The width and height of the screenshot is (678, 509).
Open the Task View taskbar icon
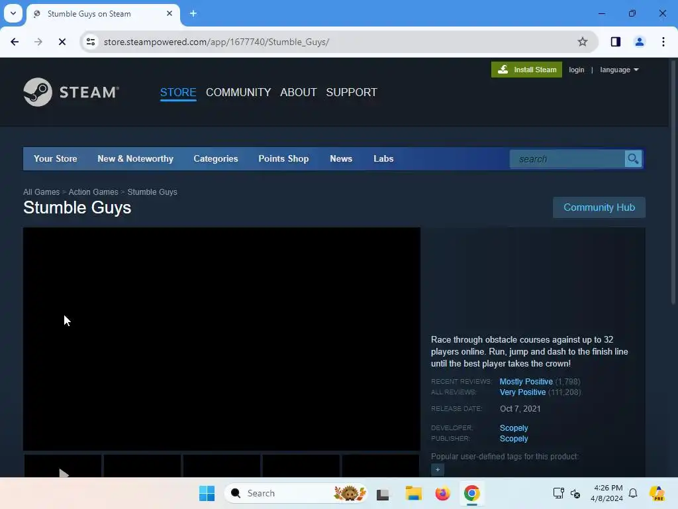pos(383,493)
